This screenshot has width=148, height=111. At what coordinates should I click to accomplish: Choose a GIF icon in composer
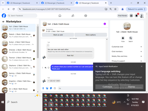pyautogui.click(x=55, y=88)
